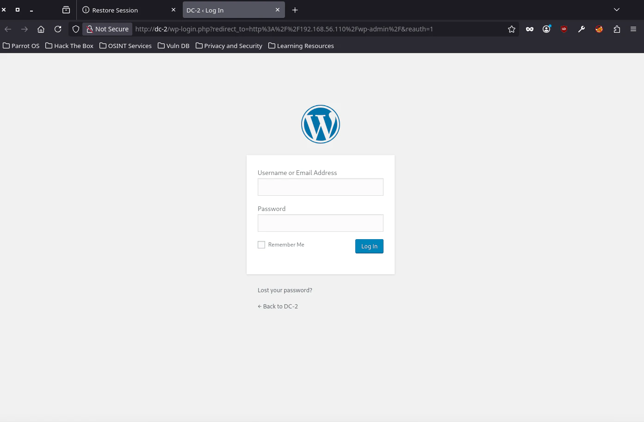Click the forward navigation arrow
This screenshot has height=422, width=644.
click(25, 29)
